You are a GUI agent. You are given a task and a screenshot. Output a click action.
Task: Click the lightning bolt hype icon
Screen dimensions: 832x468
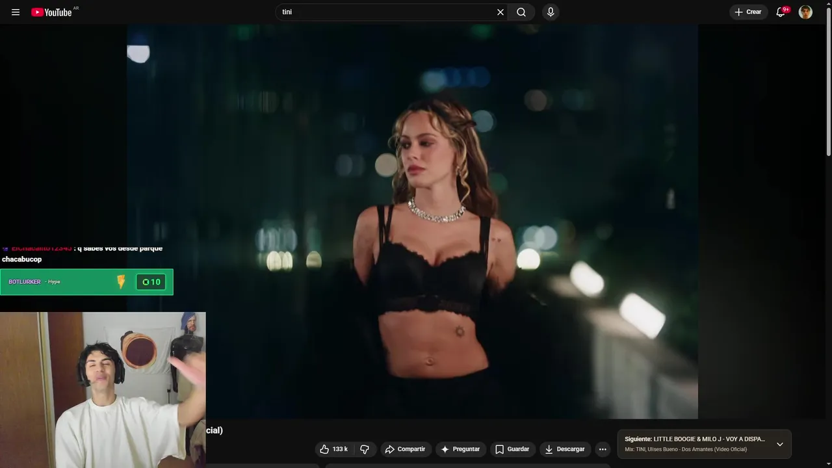pyautogui.click(x=121, y=282)
